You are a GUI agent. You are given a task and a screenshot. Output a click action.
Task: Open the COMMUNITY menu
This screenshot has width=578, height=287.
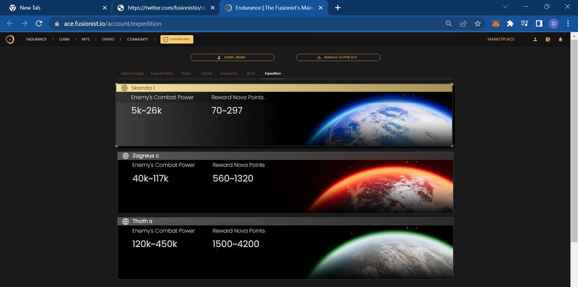[x=138, y=39]
